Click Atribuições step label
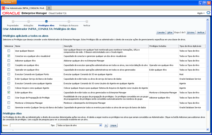Viewport: 212px width, 135px height. (28, 25)
